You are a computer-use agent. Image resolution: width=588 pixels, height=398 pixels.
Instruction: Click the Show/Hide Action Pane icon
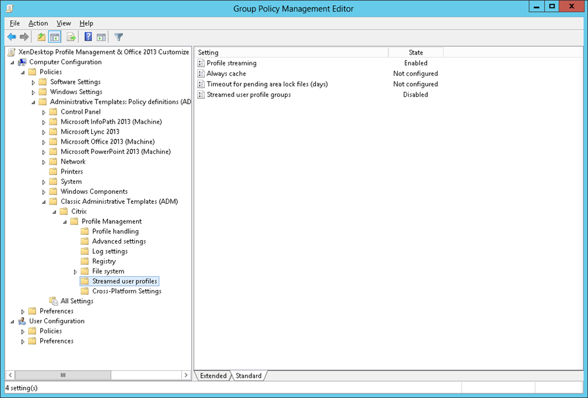(101, 37)
